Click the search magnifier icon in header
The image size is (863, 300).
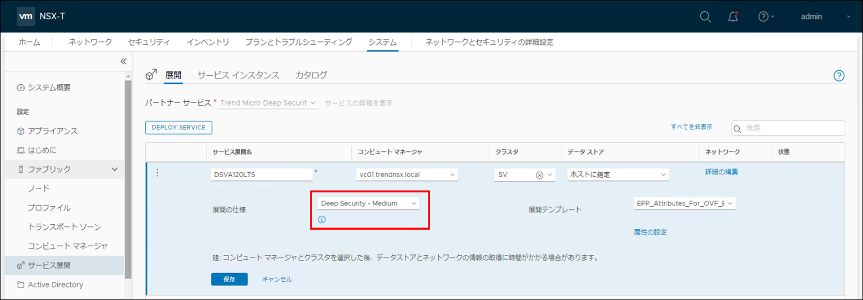pos(705,17)
